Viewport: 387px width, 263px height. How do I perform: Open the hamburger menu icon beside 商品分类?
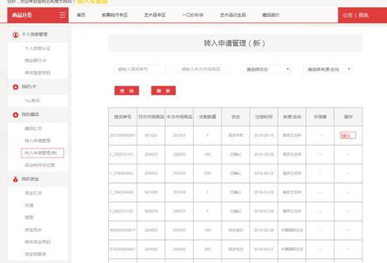[x=63, y=15]
